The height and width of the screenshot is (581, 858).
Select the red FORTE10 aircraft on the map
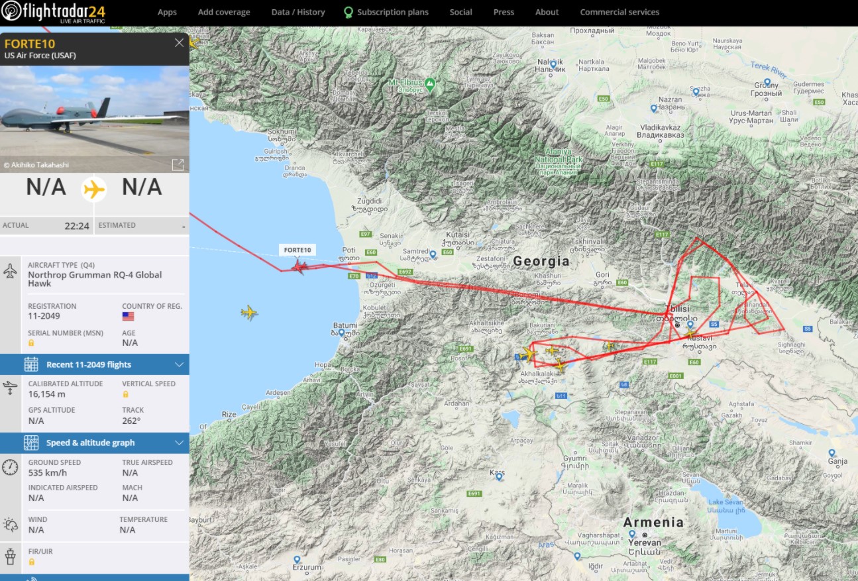(299, 267)
